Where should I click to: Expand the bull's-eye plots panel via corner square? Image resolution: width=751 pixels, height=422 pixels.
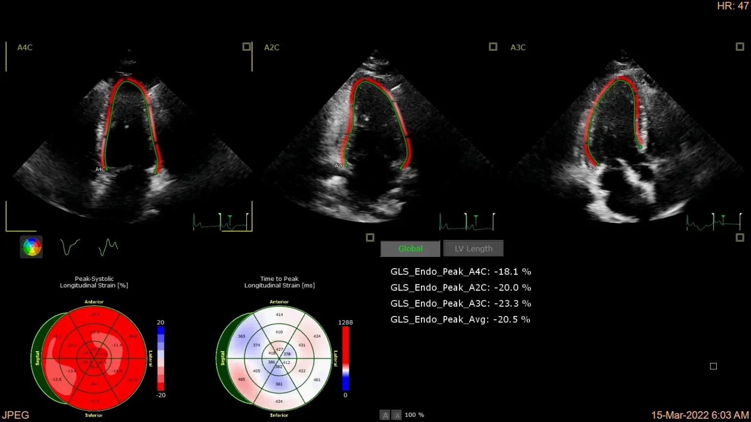[x=370, y=237]
